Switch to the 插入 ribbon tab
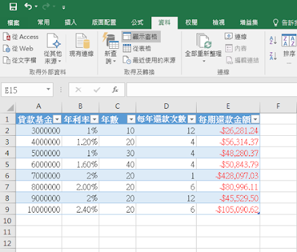 point(71,22)
